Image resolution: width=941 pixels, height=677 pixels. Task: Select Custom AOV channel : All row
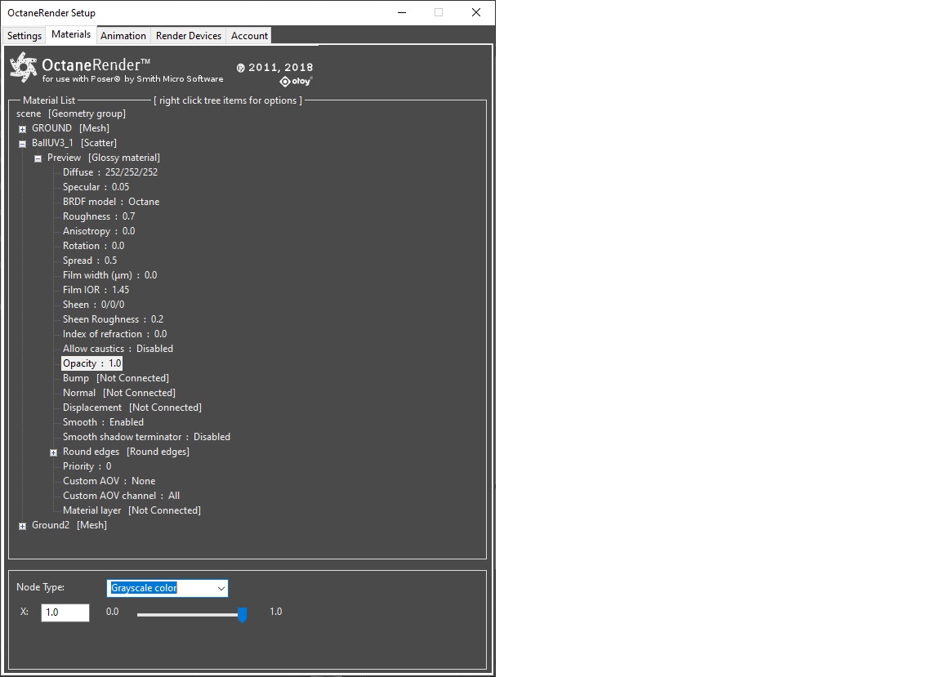121,496
